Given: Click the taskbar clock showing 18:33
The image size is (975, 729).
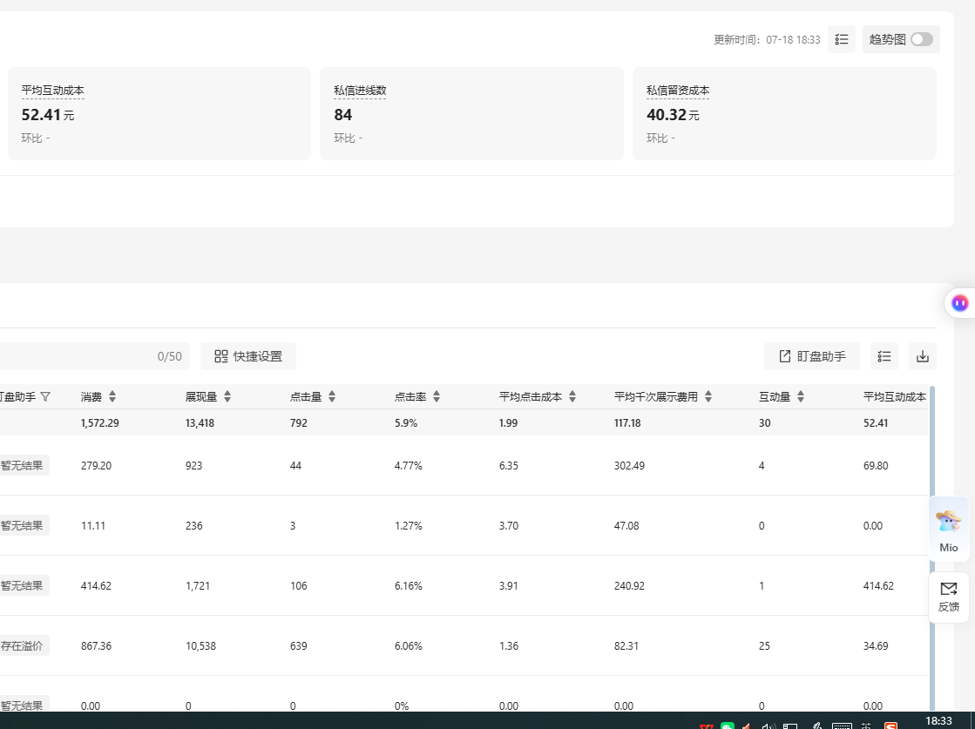Looking at the screenshot, I should (x=939, y=721).
